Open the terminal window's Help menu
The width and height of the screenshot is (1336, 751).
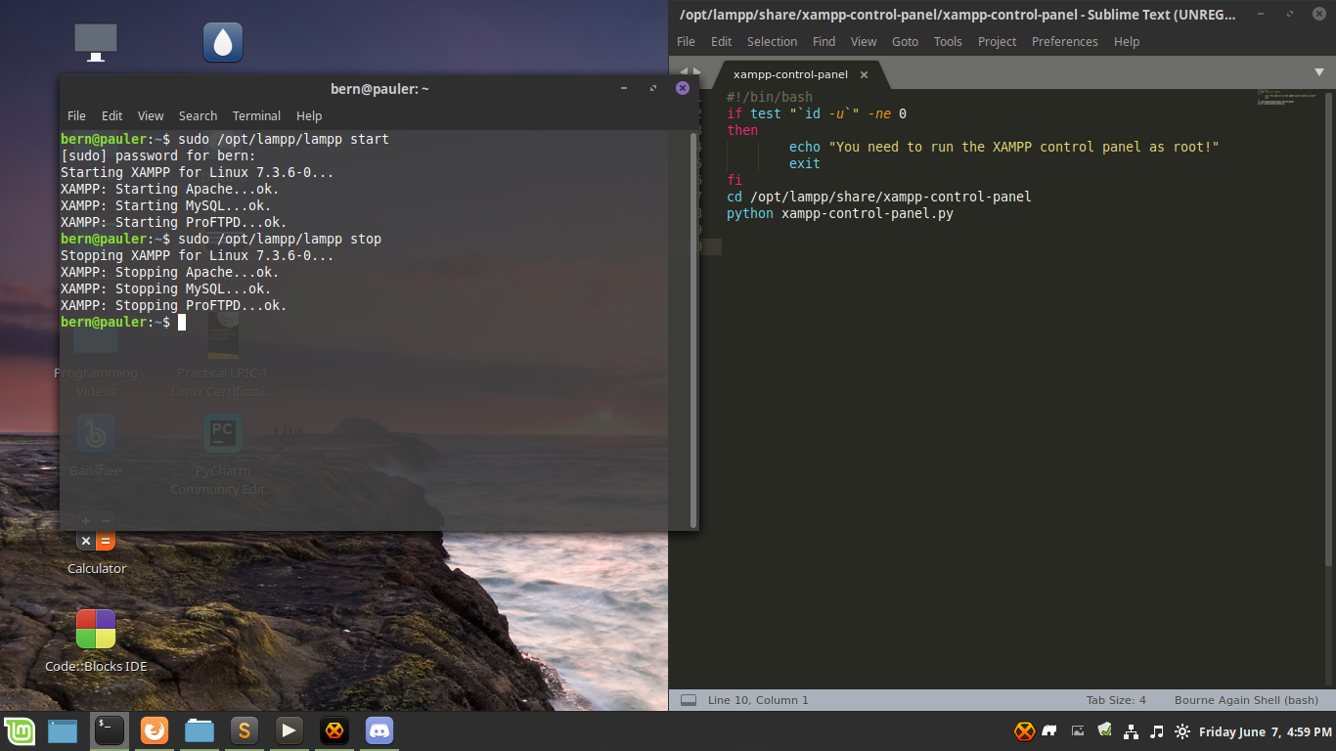click(x=309, y=115)
